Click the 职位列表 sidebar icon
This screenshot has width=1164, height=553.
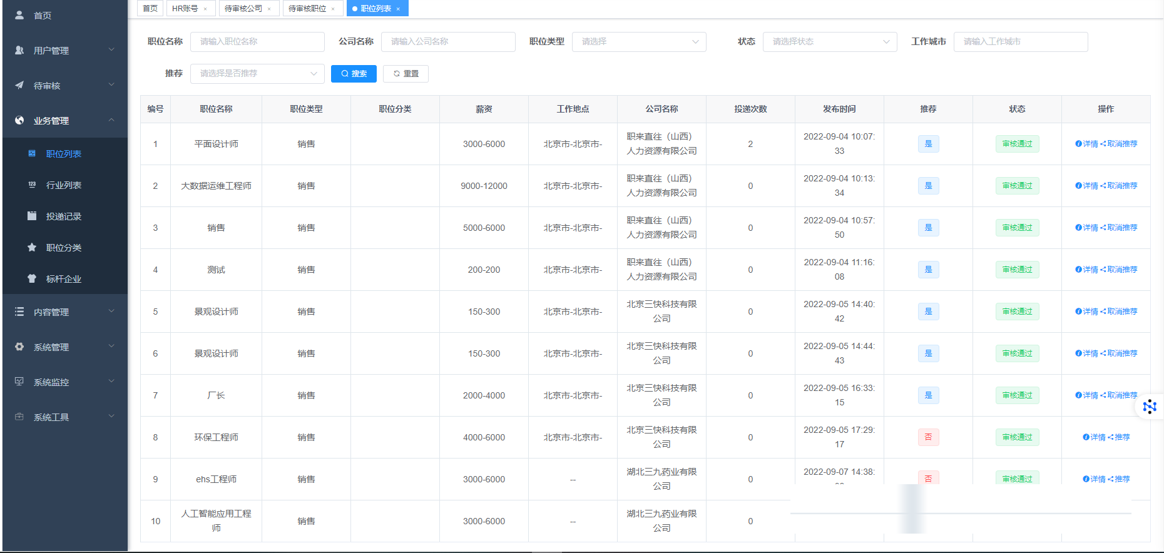click(x=32, y=153)
